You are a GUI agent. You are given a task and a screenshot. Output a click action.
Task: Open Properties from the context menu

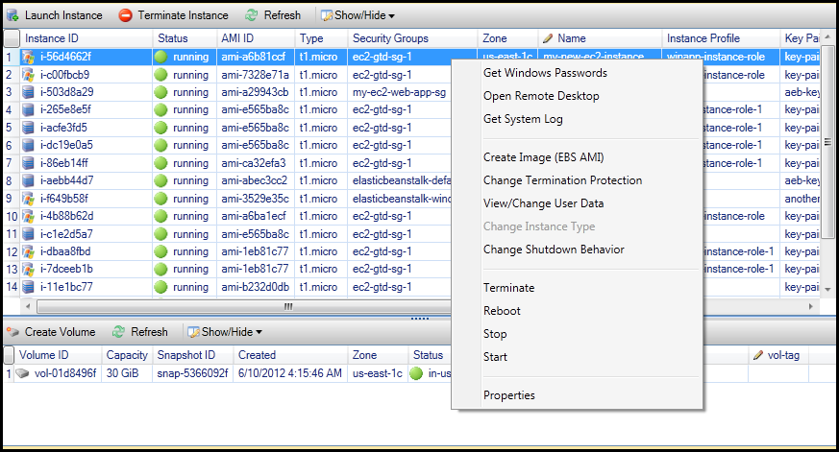509,395
